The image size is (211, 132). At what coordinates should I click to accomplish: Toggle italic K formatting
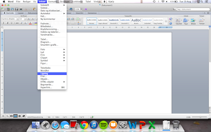point(8,23)
